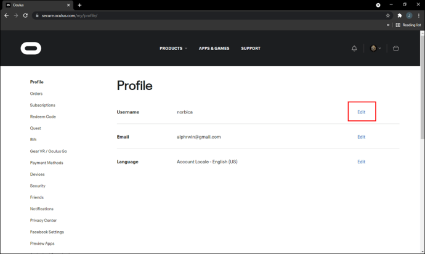
Task: Edit the Username
Action: click(x=362, y=112)
